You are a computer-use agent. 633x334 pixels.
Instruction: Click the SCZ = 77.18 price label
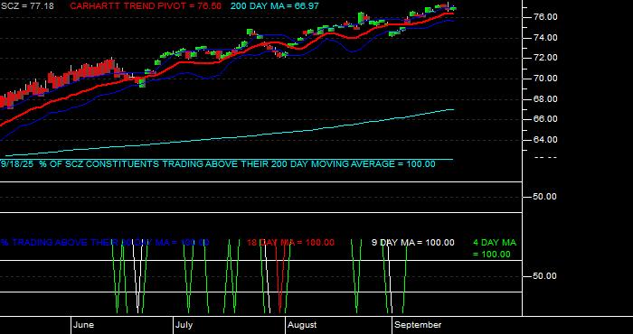(x=27, y=6)
